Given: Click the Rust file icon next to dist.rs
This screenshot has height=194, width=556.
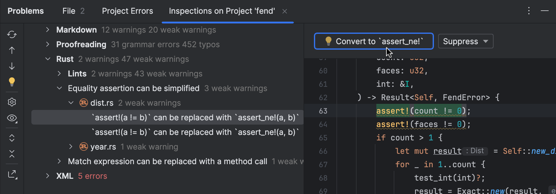Looking at the screenshot, I should [83, 103].
